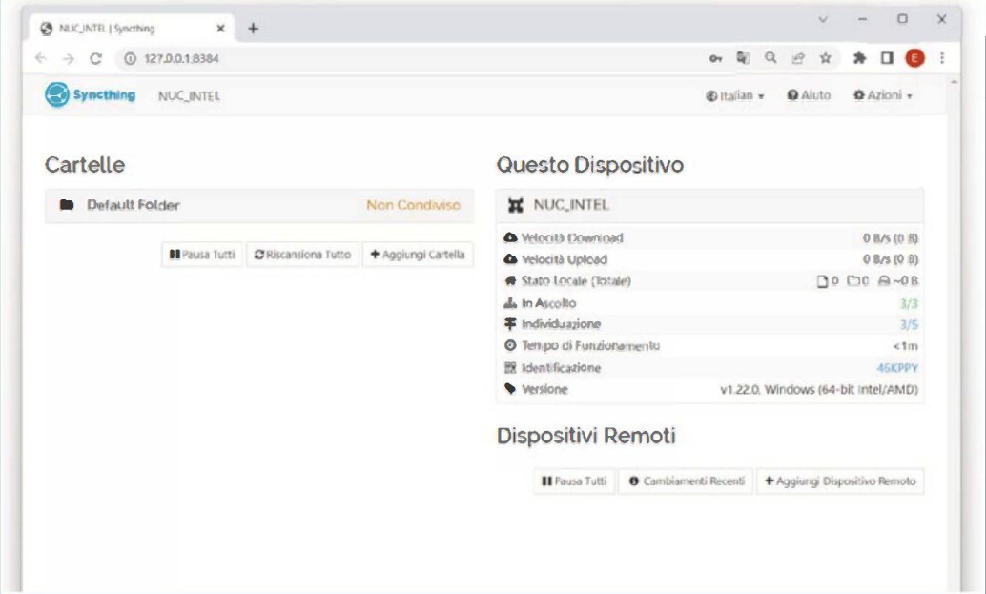
Task: Click the uptime <1m value
Action: pos(906,346)
